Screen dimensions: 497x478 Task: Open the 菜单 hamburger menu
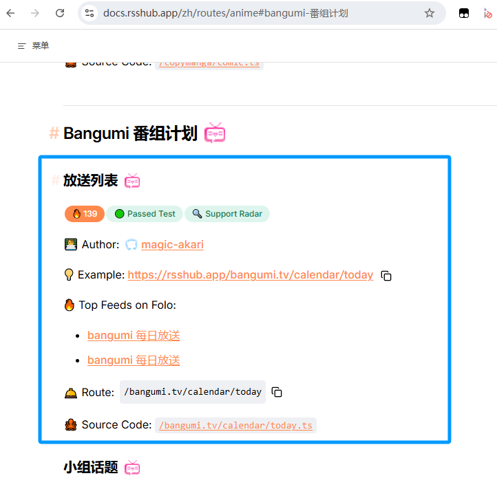(33, 45)
